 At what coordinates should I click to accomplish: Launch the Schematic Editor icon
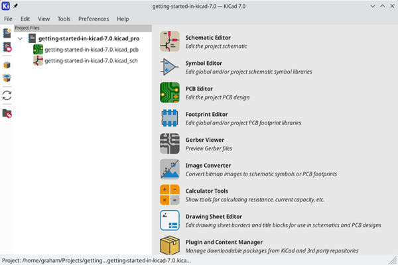click(170, 42)
